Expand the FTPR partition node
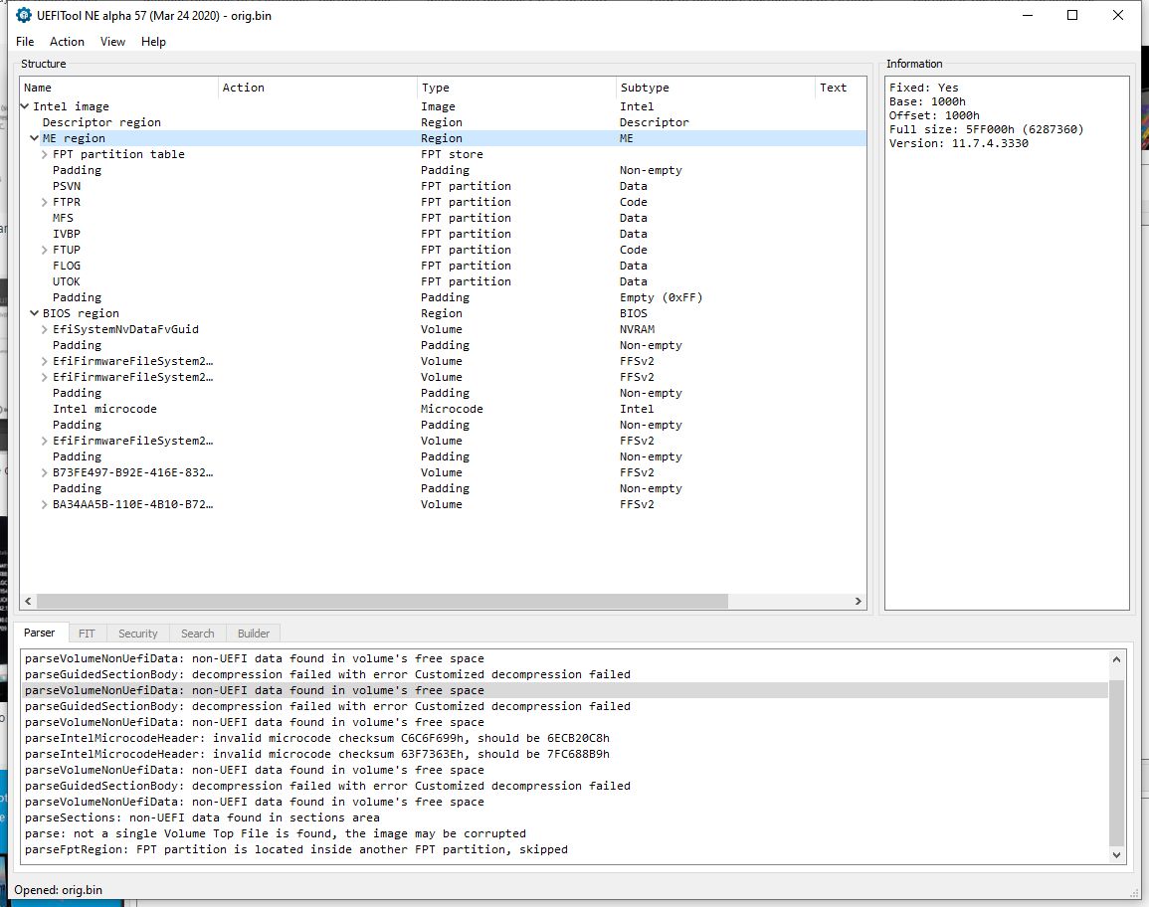This screenshot has width=1149, height=907. [x=45, y=202]
